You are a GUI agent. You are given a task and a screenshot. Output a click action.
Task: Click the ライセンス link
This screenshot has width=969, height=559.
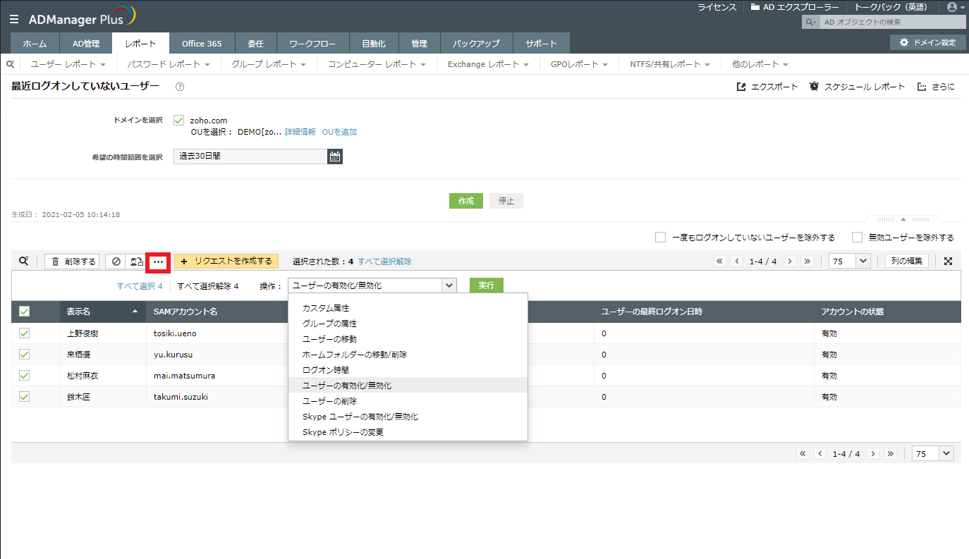pyautogui.click(x=717, y=7)
